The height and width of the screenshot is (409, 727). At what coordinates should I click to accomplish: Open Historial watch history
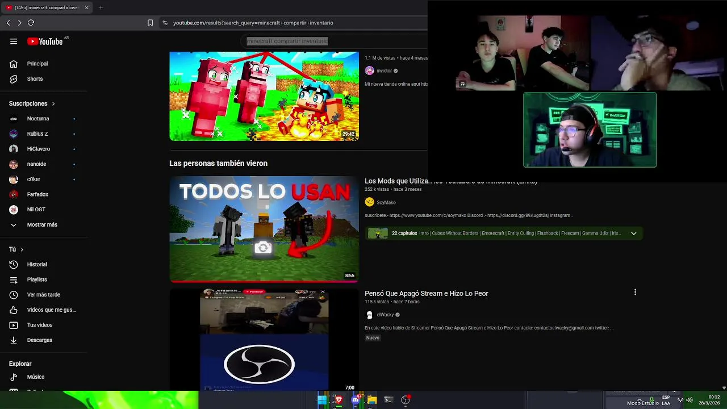click(37, 264)
